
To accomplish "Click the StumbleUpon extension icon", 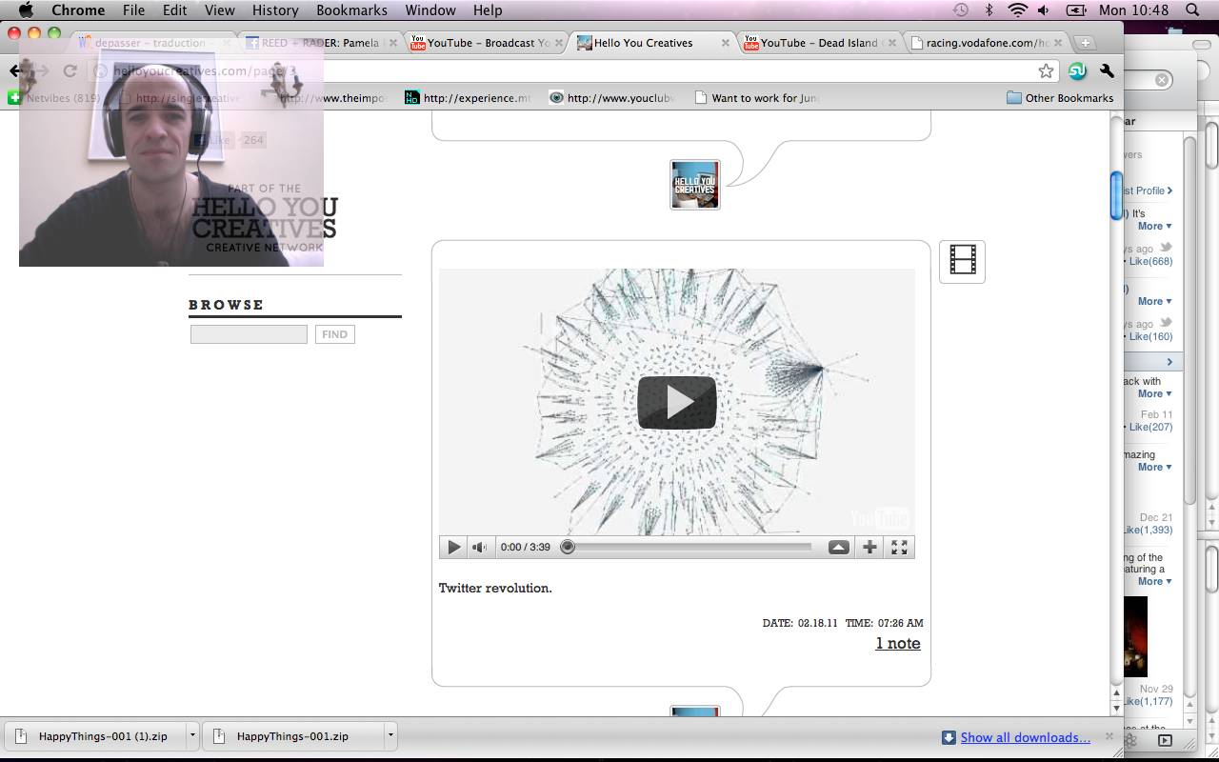I will click(x=1077, y=71).
